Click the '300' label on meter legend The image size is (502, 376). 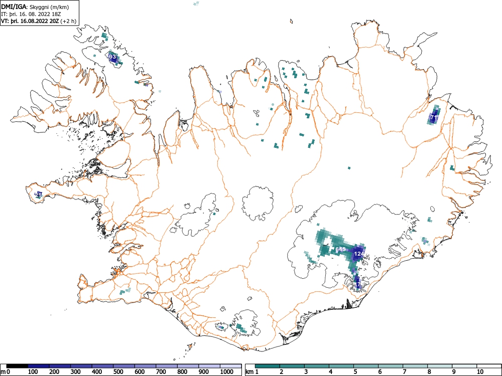[76, 371]
